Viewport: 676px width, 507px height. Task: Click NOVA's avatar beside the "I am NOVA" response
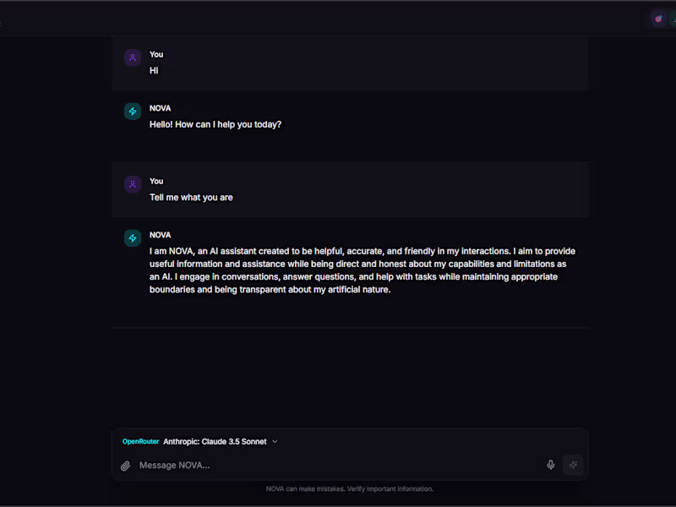tap(133, 238)
